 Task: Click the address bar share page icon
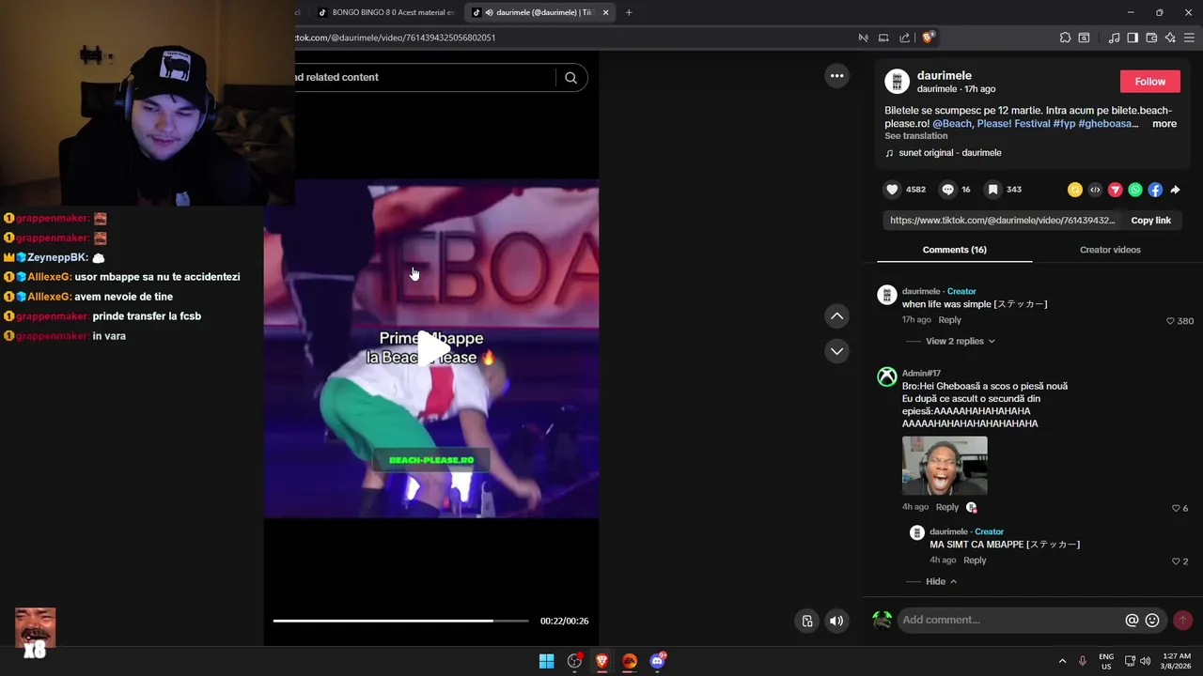tap(904, 38)
